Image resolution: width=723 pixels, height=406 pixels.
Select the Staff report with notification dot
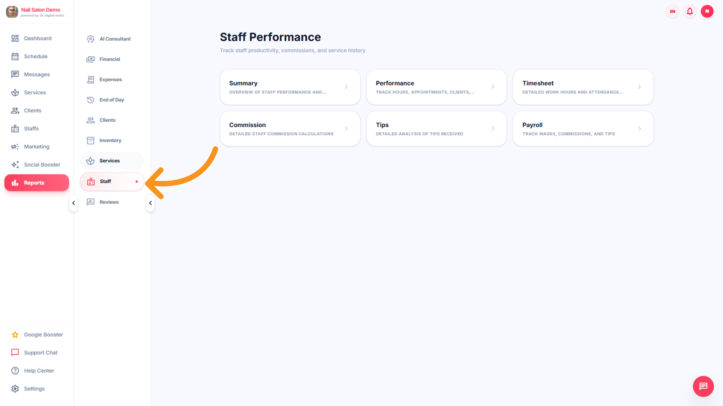[x=111, y=181]
